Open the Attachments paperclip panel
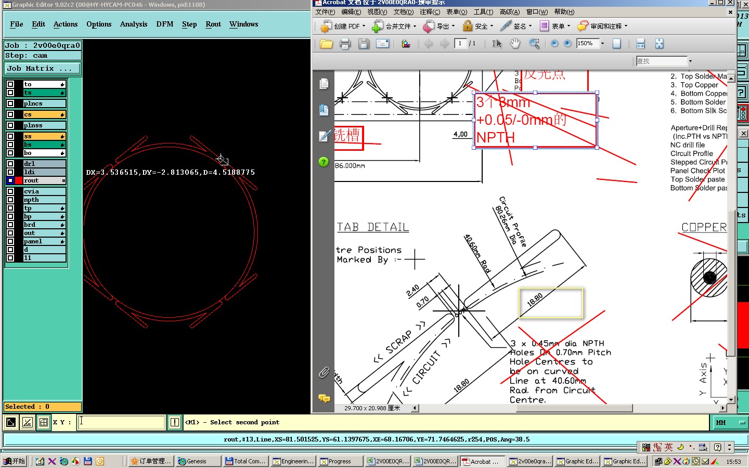 (324, 372)
